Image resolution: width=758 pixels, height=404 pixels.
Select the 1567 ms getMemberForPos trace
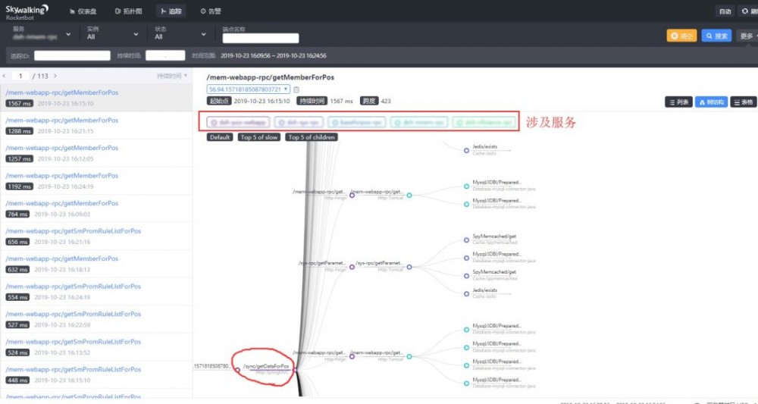(96, 98)
